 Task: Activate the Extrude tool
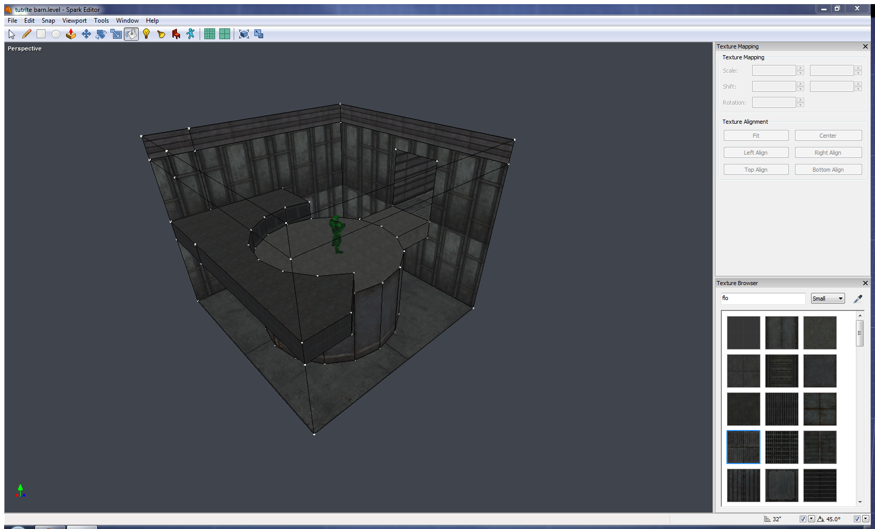(71, 34)
